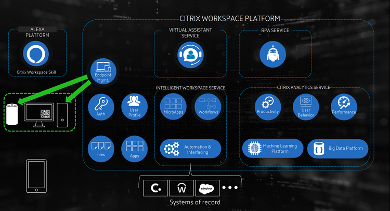Click the Files circle icon
The image size is (390, 211).
[101, 149]
